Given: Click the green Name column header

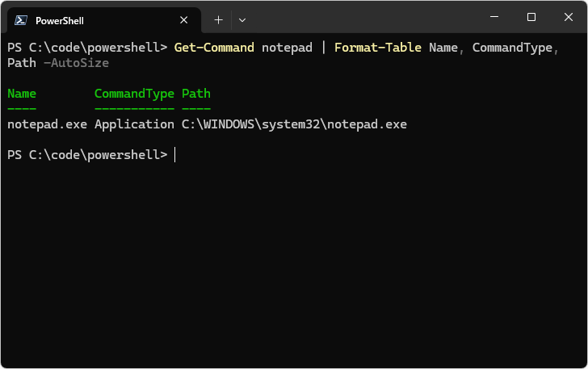Looking at the screenshot, I should (x=22, y=94).
